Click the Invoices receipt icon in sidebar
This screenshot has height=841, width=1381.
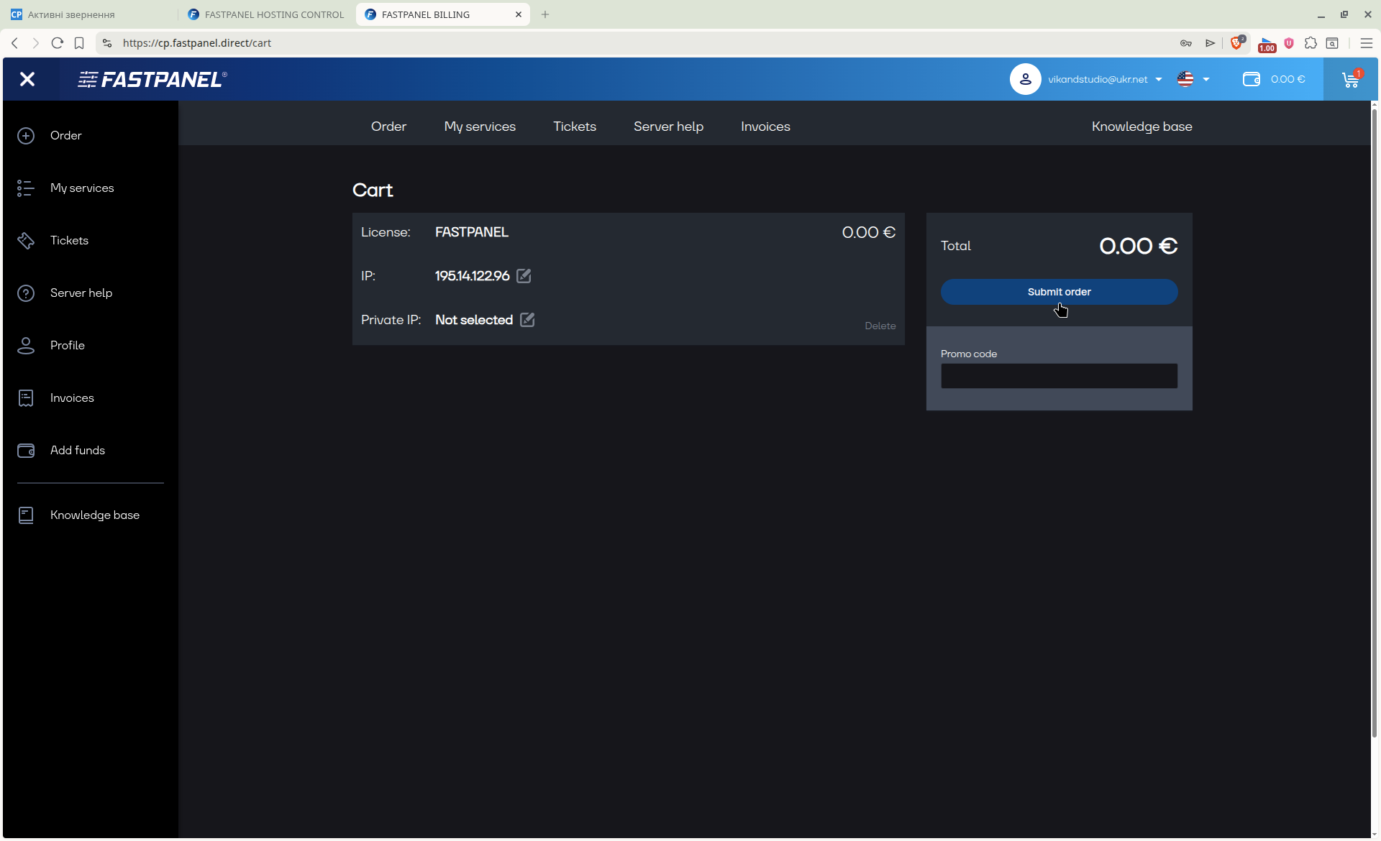point(26,398)
